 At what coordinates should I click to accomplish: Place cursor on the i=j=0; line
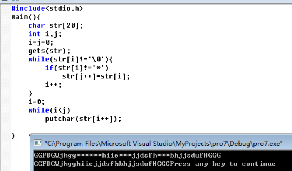pyautogui.click(x=41, y=42)
